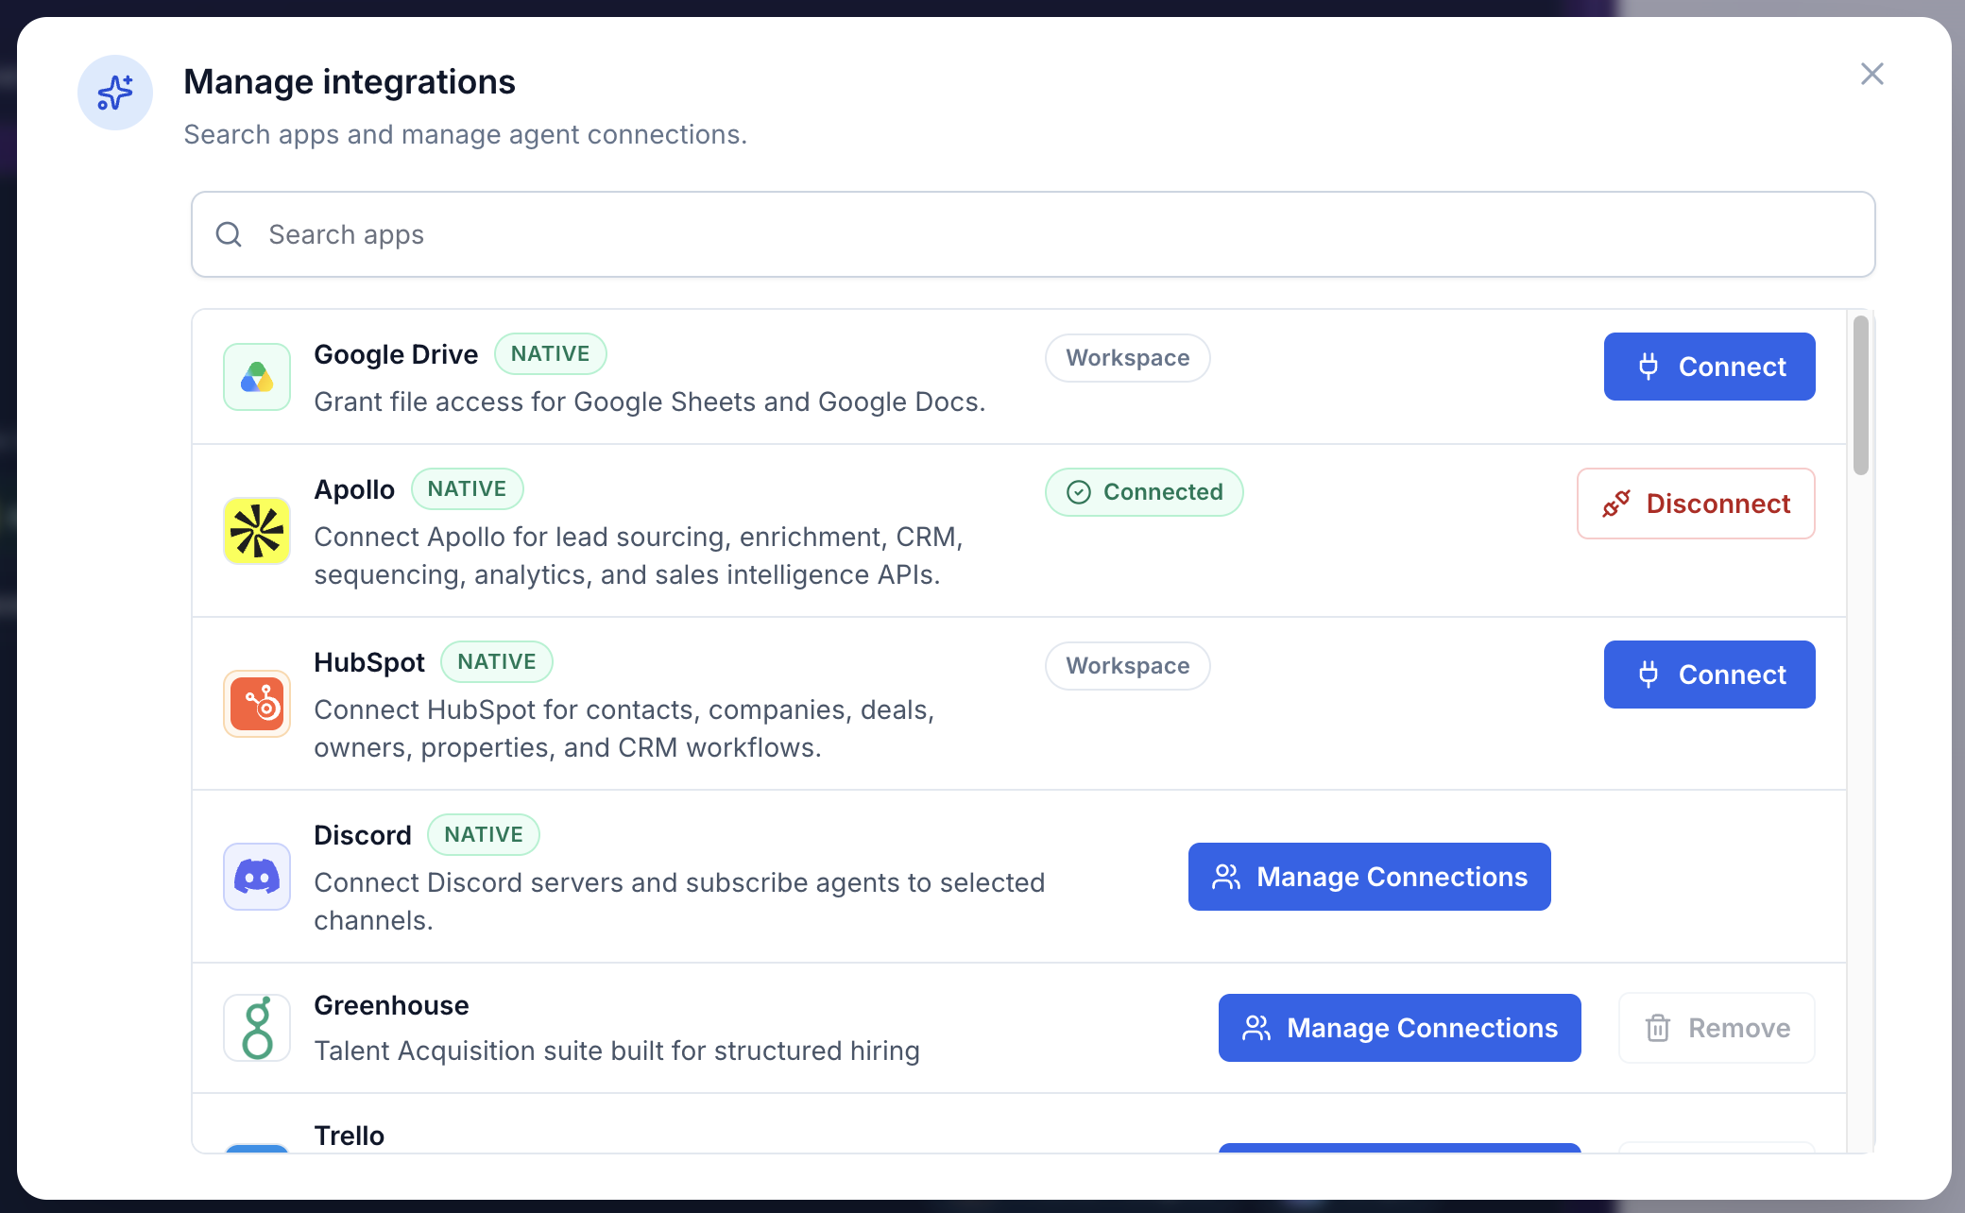Click the Apollo app icon
1965x1213 pixels.
(x=257, y=531)
